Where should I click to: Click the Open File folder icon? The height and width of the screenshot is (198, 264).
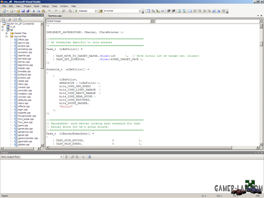tap(18, 11)
